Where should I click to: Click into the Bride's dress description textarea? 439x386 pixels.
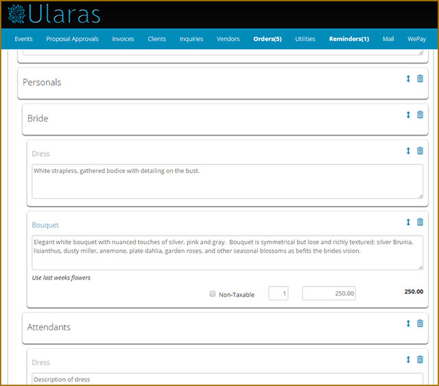(x=227, y=181)
